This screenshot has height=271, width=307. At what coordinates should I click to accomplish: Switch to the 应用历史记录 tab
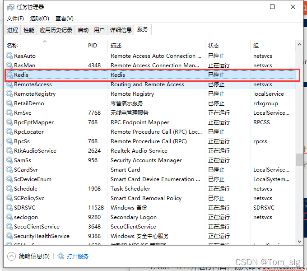(56, 30)
